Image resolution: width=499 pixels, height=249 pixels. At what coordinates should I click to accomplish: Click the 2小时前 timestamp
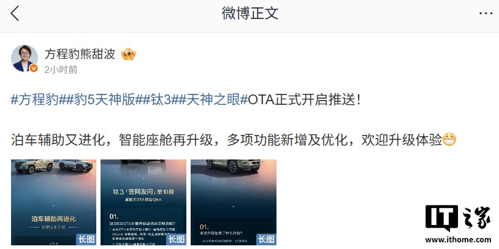pos(61,69)
